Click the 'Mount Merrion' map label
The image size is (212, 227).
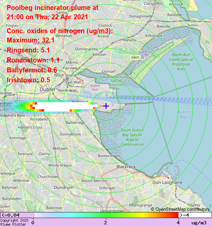point(94,181)
